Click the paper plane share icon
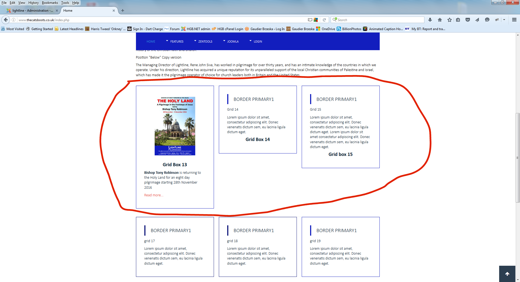This screenshot has height=282, width=520. click(477, 20)
